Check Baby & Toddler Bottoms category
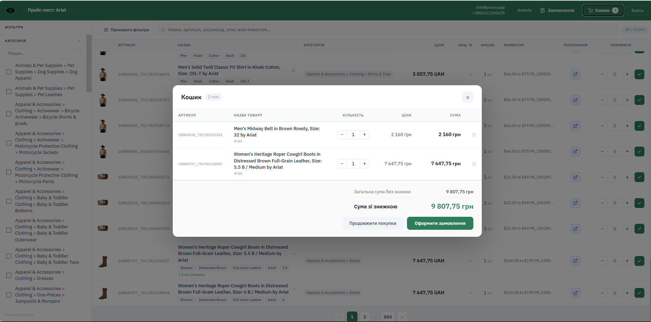The height and width of the screenshot is (322, 651). [x=9, y=201]
